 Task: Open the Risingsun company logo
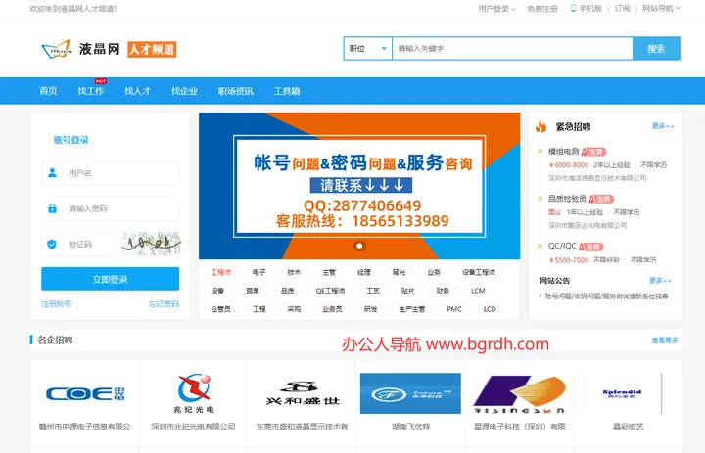(519, 394)
